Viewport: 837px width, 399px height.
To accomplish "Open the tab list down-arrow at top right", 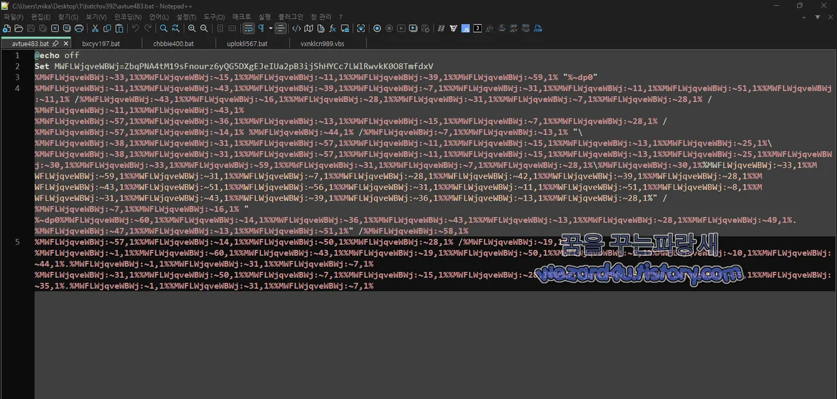I will coord(817,17).
